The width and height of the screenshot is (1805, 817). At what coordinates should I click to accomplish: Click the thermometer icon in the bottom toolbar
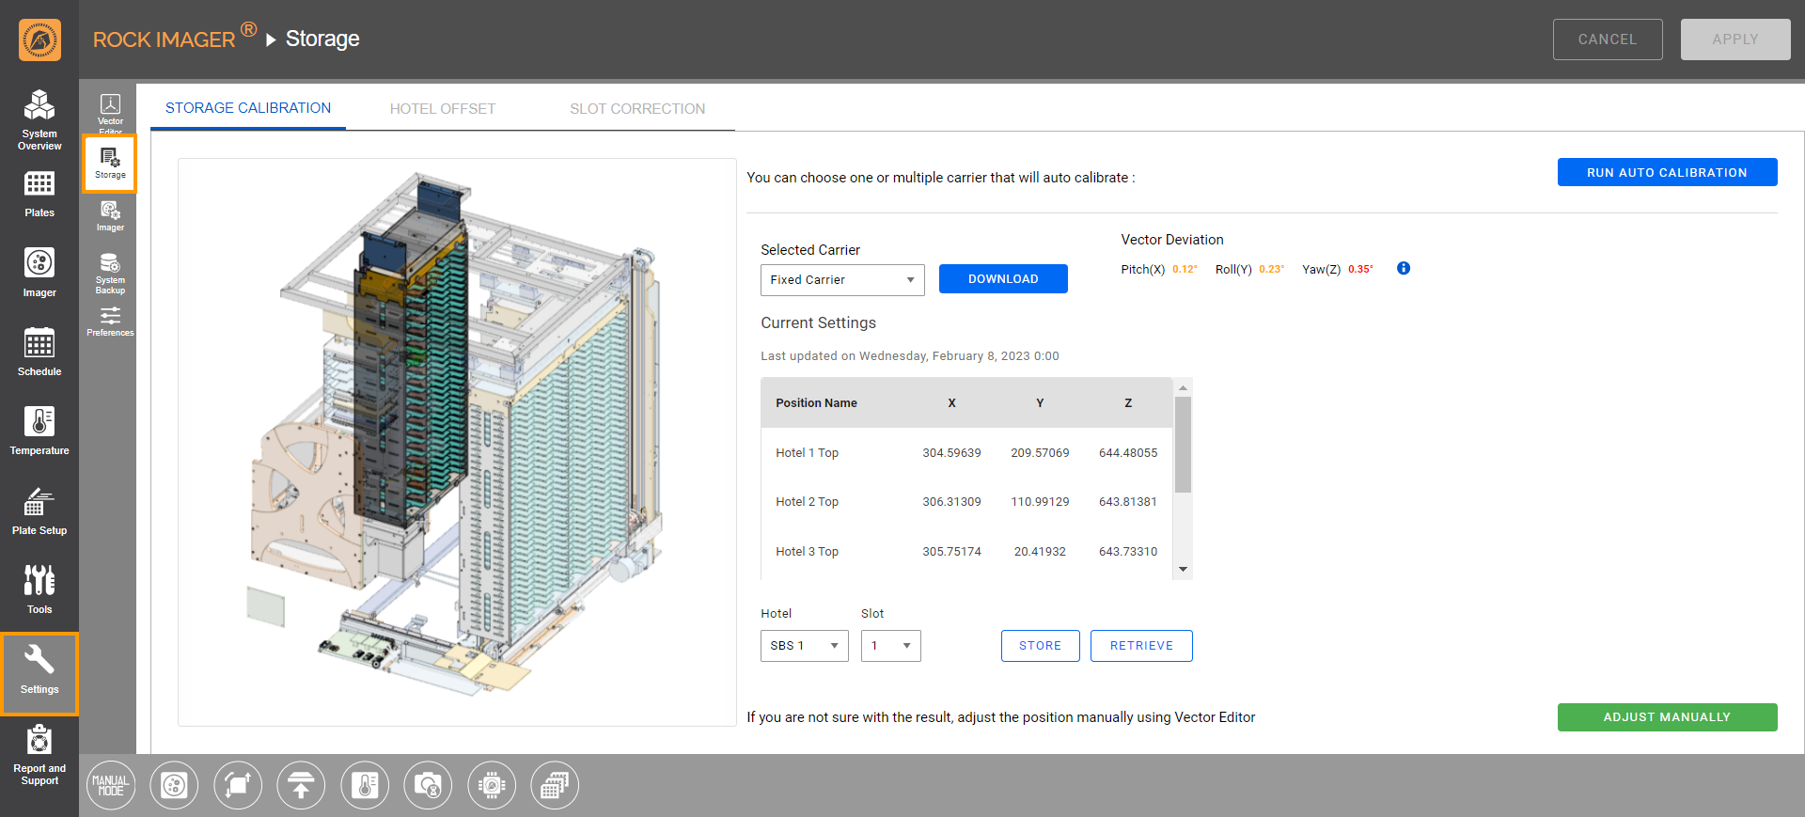click(x=365, y=785)
